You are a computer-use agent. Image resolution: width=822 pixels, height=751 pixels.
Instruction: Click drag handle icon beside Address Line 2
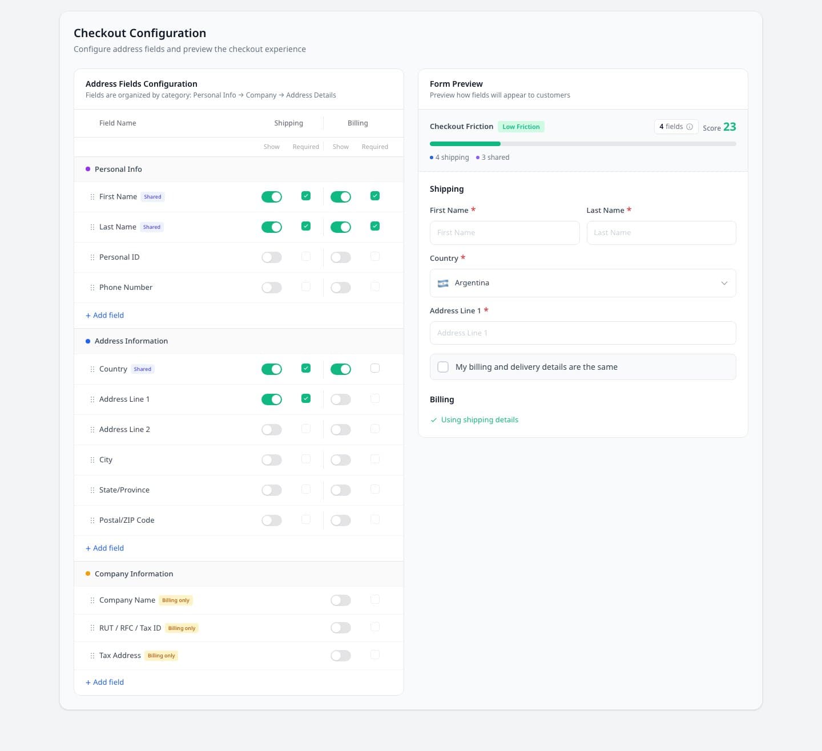tap(92, 430)
